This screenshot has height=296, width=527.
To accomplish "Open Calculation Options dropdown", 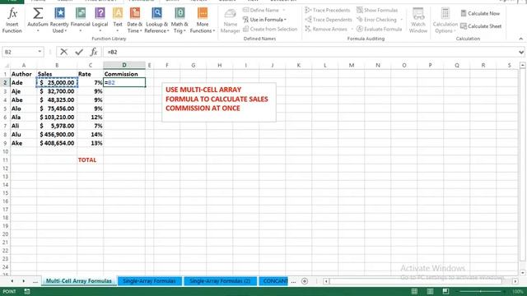I will (445, 21).
